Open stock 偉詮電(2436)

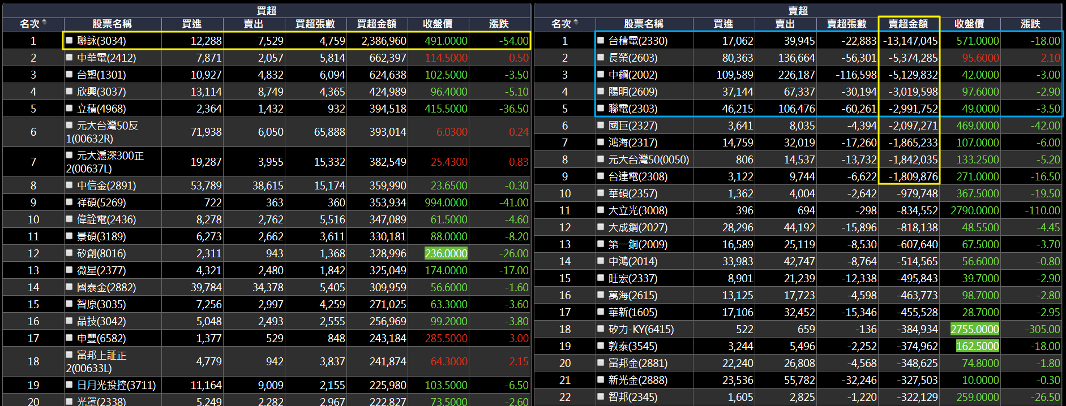point(106,219)
